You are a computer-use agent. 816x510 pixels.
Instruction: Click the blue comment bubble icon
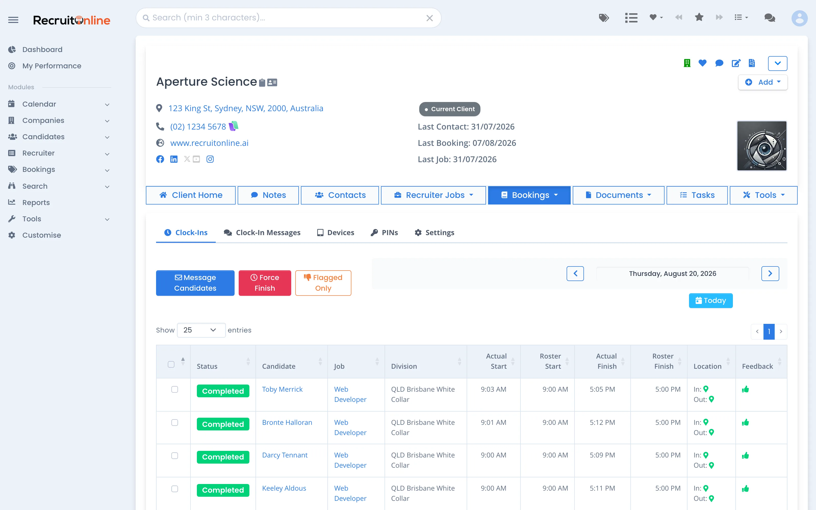click(x=719, y=63)
